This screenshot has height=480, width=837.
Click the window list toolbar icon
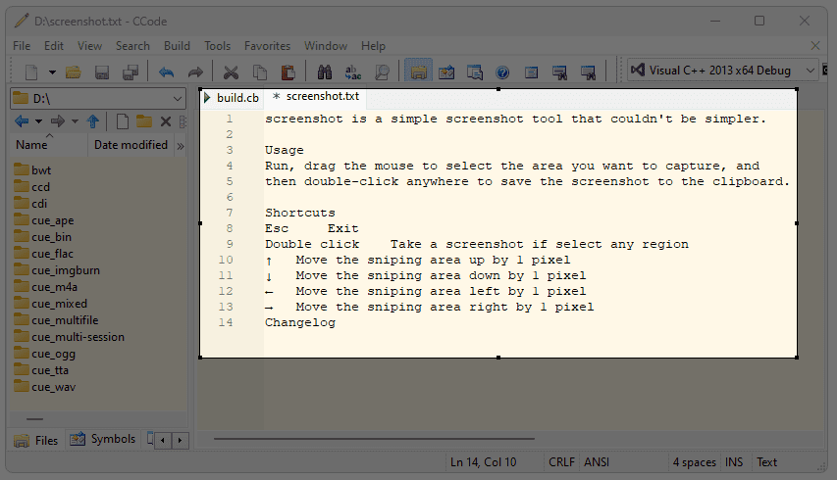475,72
